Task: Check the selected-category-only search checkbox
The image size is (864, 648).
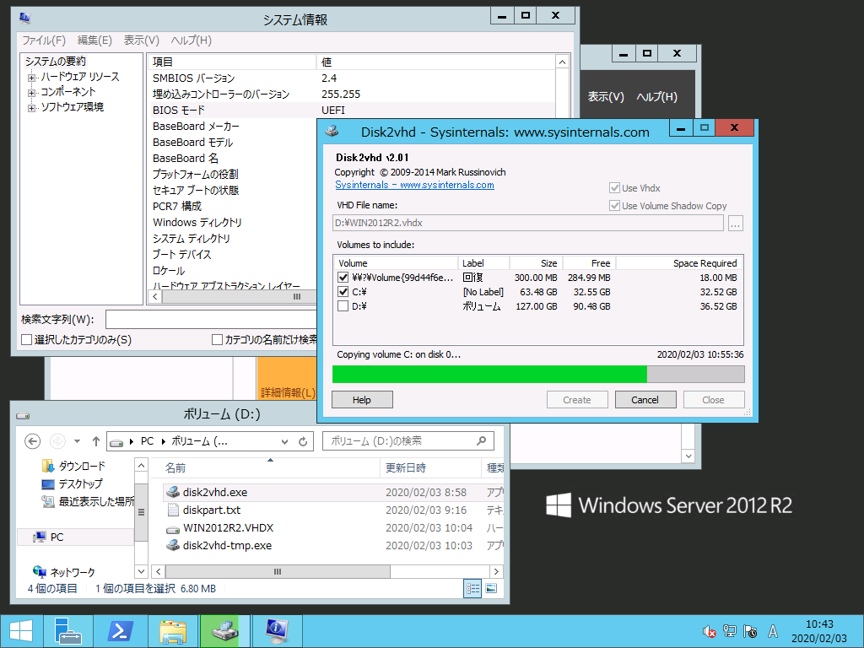Action: tap(26, 339)
